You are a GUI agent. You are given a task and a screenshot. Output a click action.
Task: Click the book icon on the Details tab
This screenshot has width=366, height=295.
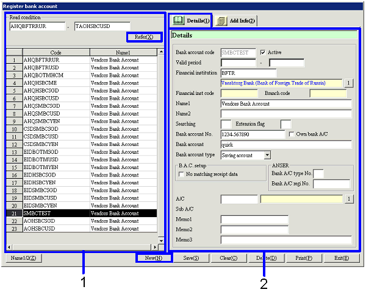(178, 21)
